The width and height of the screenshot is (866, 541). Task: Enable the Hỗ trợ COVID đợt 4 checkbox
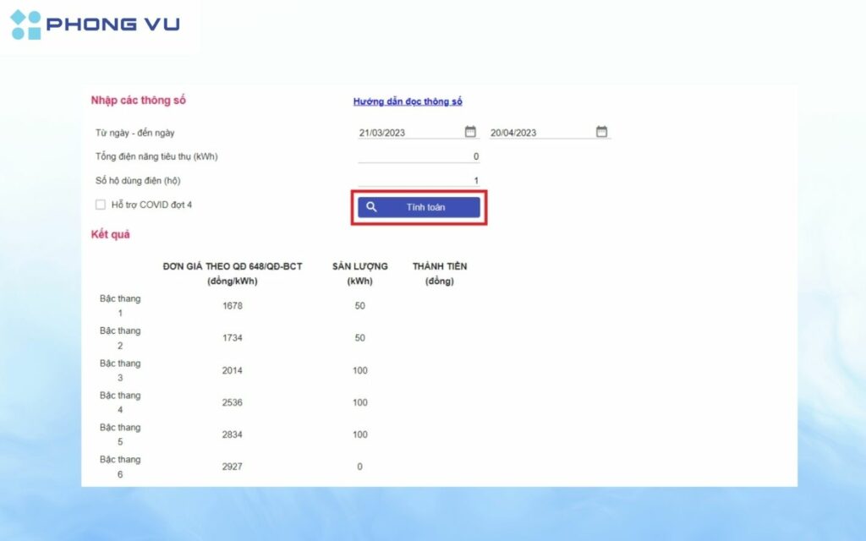tap(101, 205)
